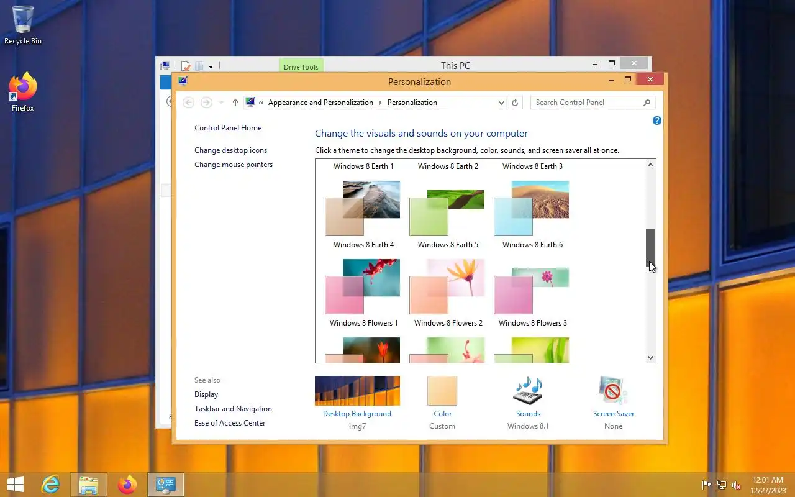
Task: Open the Change mouse pointers link
Action: click(234, 165)
